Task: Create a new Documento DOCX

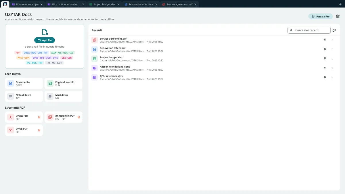Action: click(x=24, y=83)
